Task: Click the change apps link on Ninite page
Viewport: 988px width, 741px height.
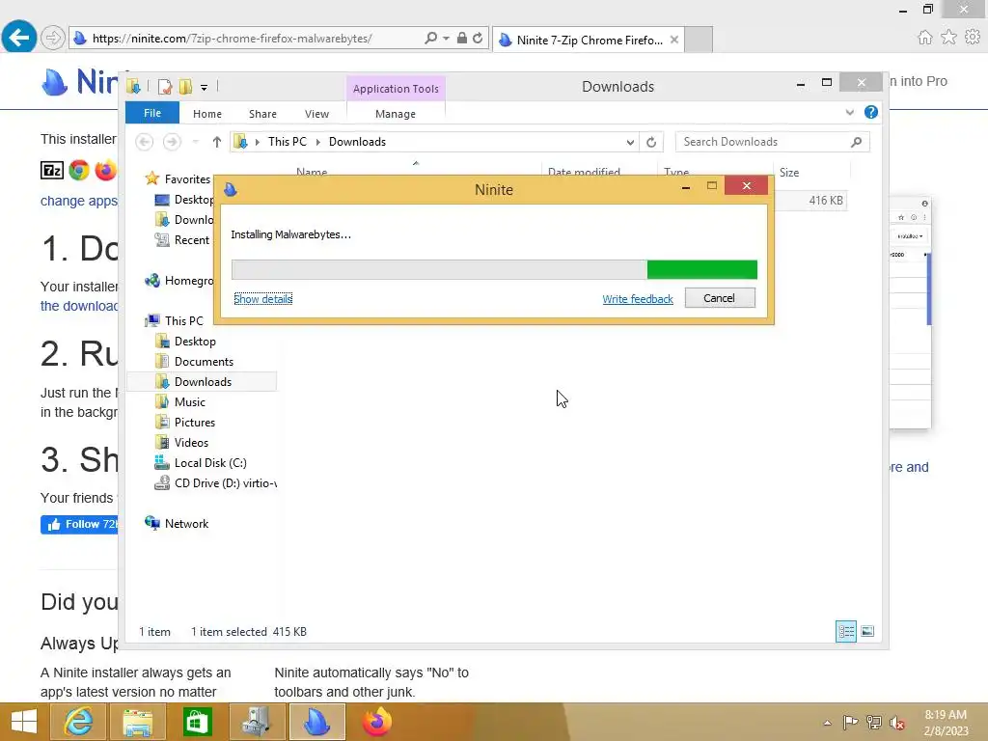Action: click(x=79, y=201)
